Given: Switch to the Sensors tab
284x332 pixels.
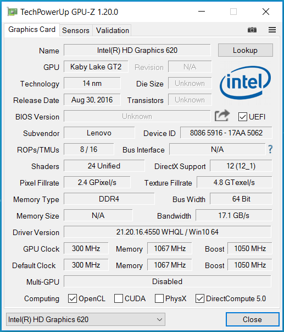Looking at the screenshot, I should click(76, 30).
